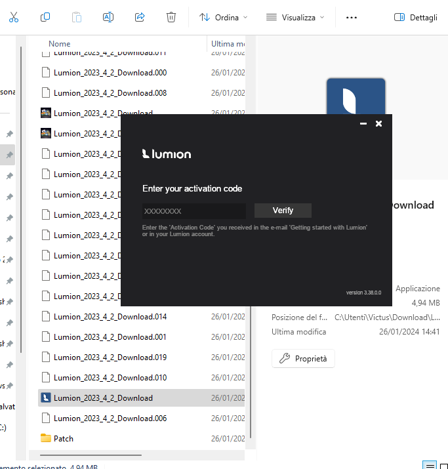Select file Lumion_2023_4_2_Download.001
This screenshot has height=469, width=448.
pos(110,337)
